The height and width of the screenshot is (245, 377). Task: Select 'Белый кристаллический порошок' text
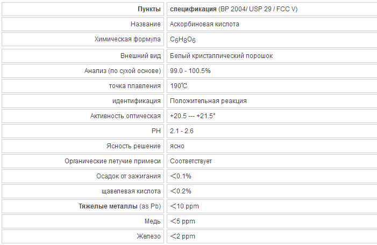tap(221, 56)
